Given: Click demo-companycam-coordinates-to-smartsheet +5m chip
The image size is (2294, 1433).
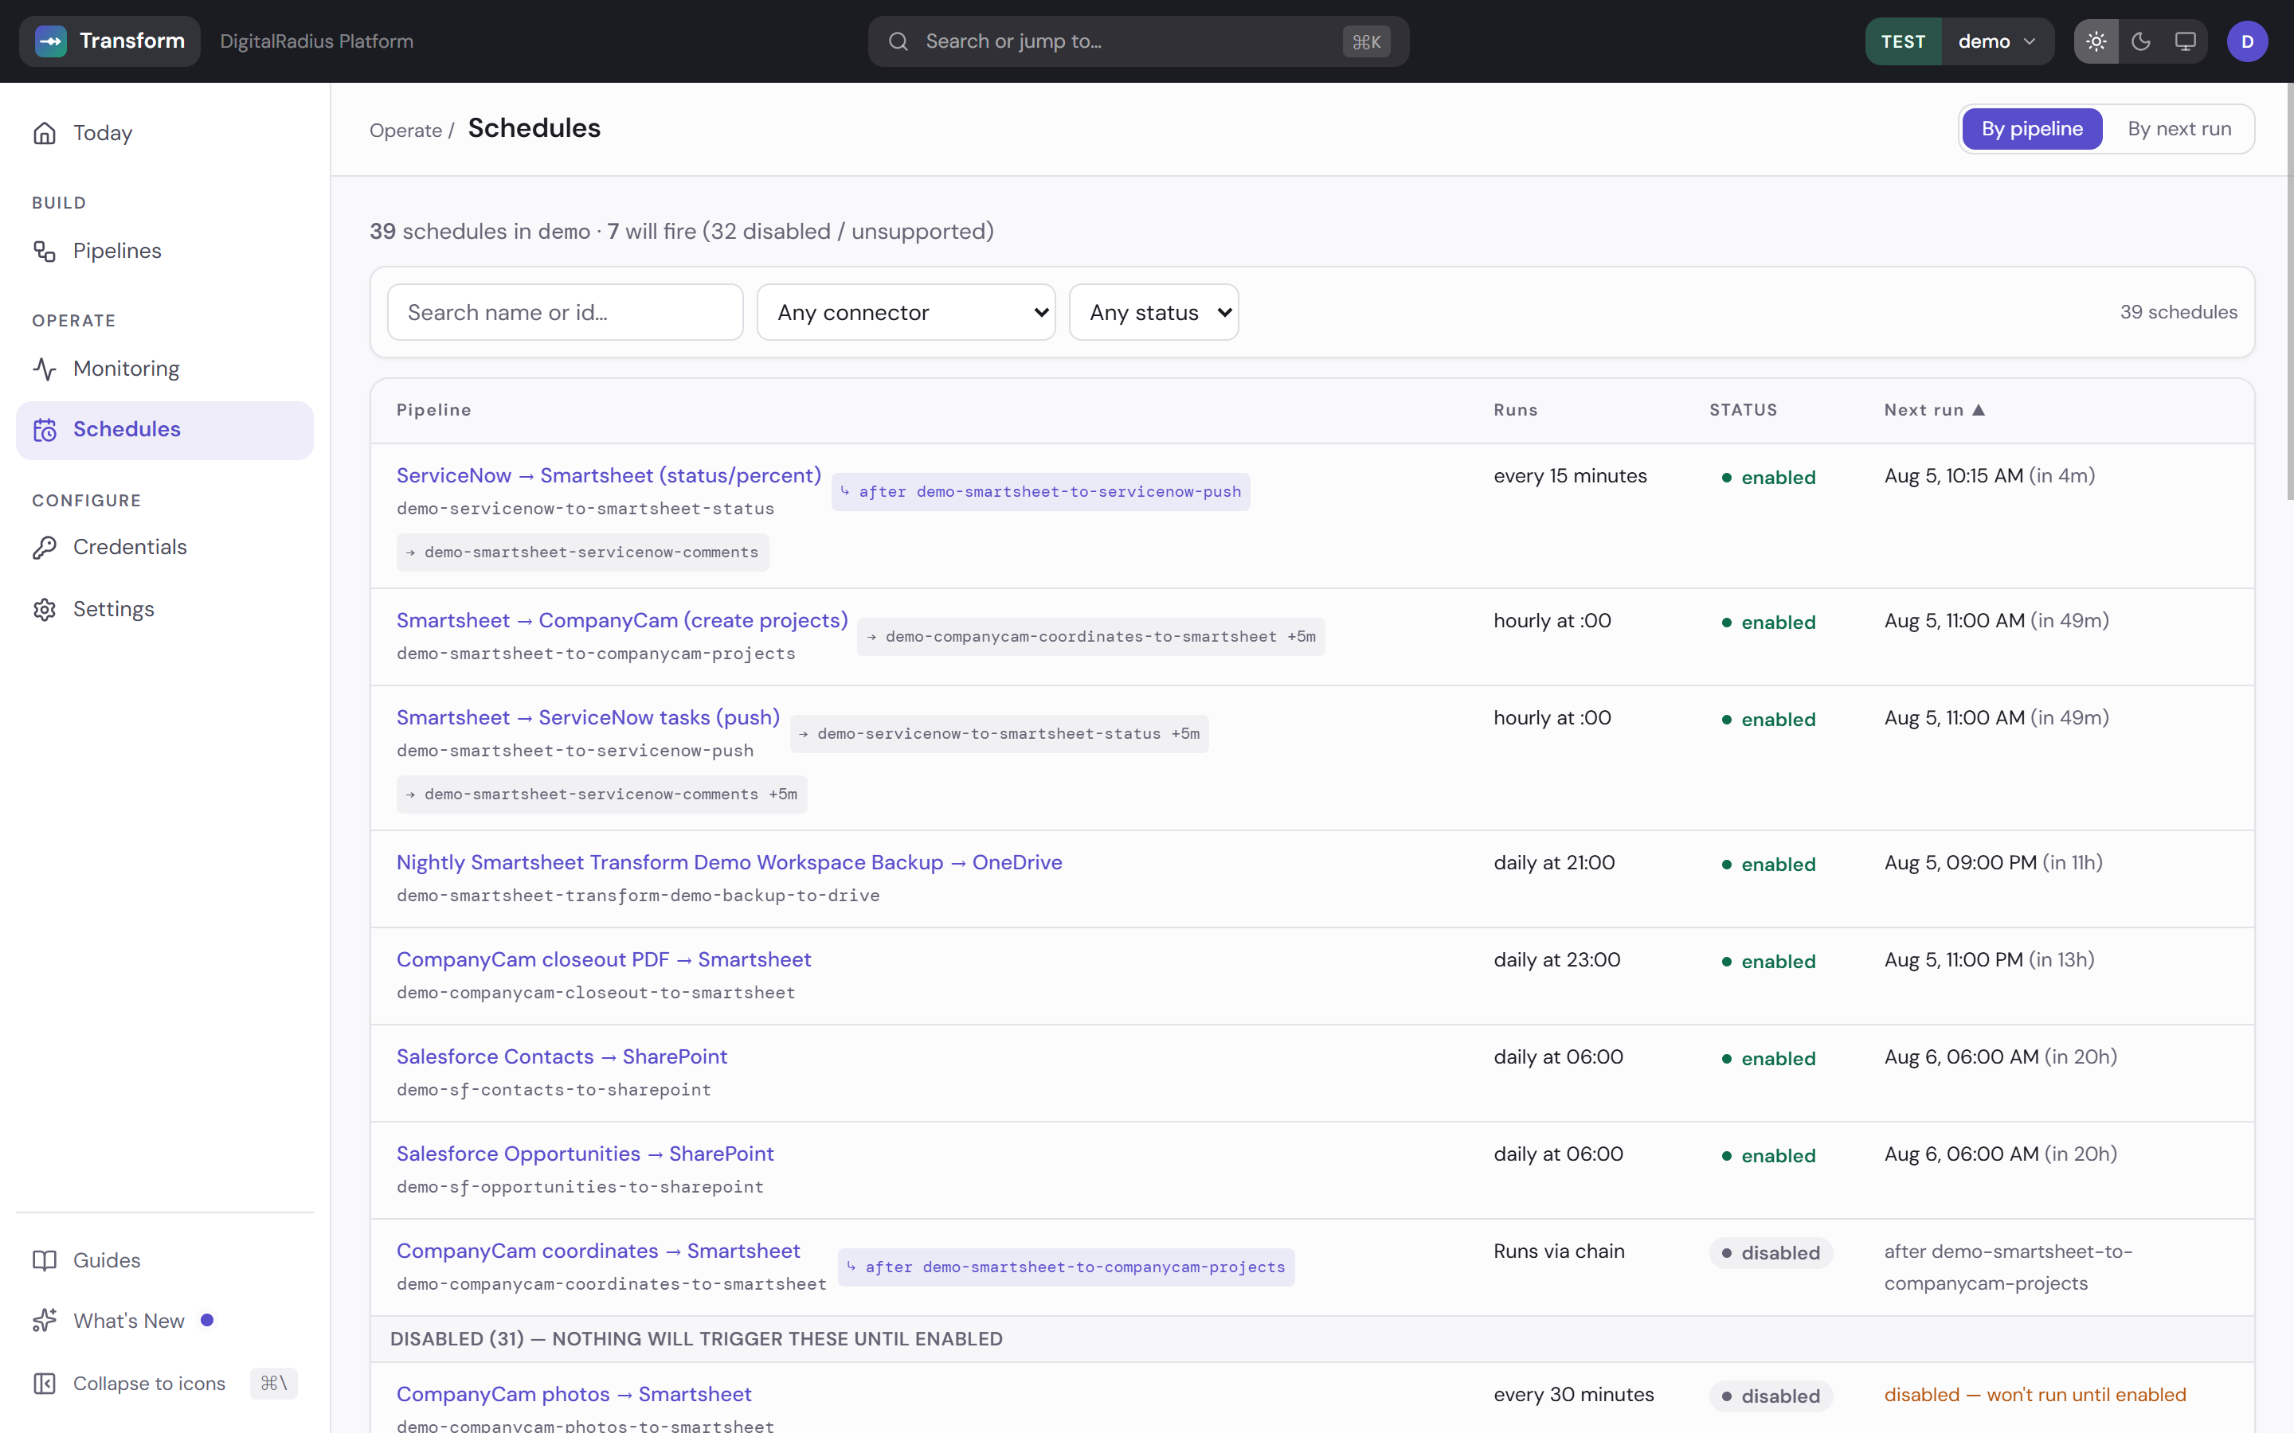Looking at the screenshot, I should click(1091, 637).
